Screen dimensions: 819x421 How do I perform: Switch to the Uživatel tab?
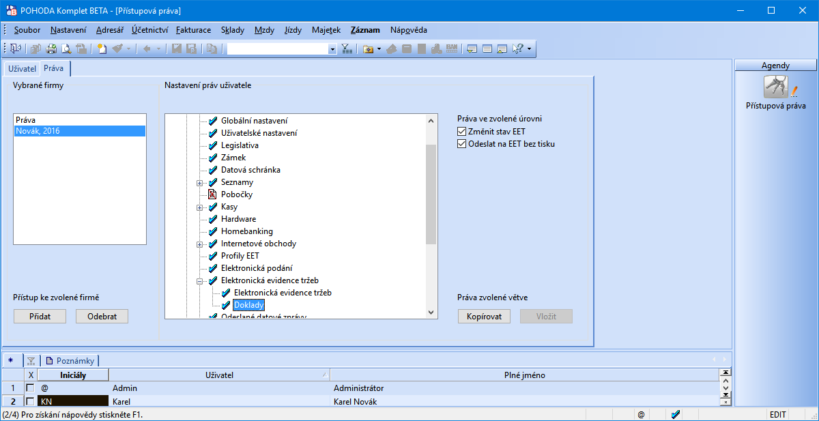[22, 69]
